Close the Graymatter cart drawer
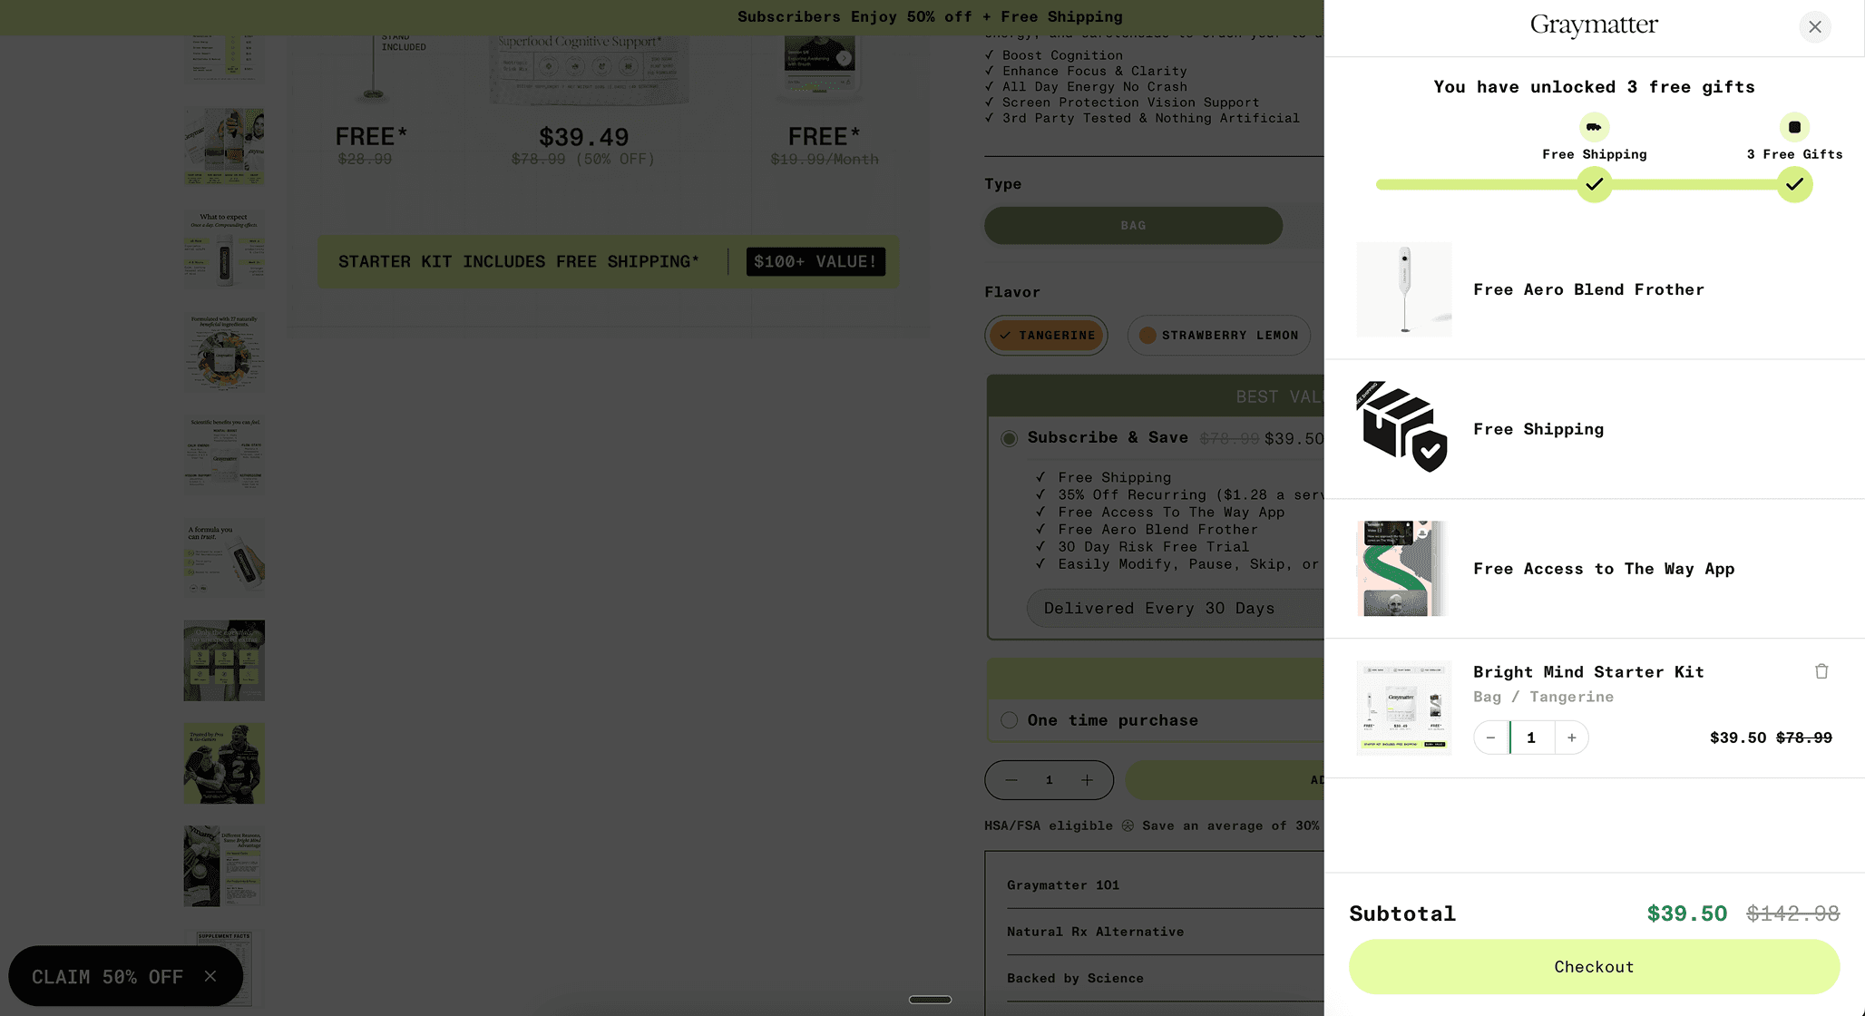The image size is (1865, 1016). pyautogui.click(x=1814, y=27)
